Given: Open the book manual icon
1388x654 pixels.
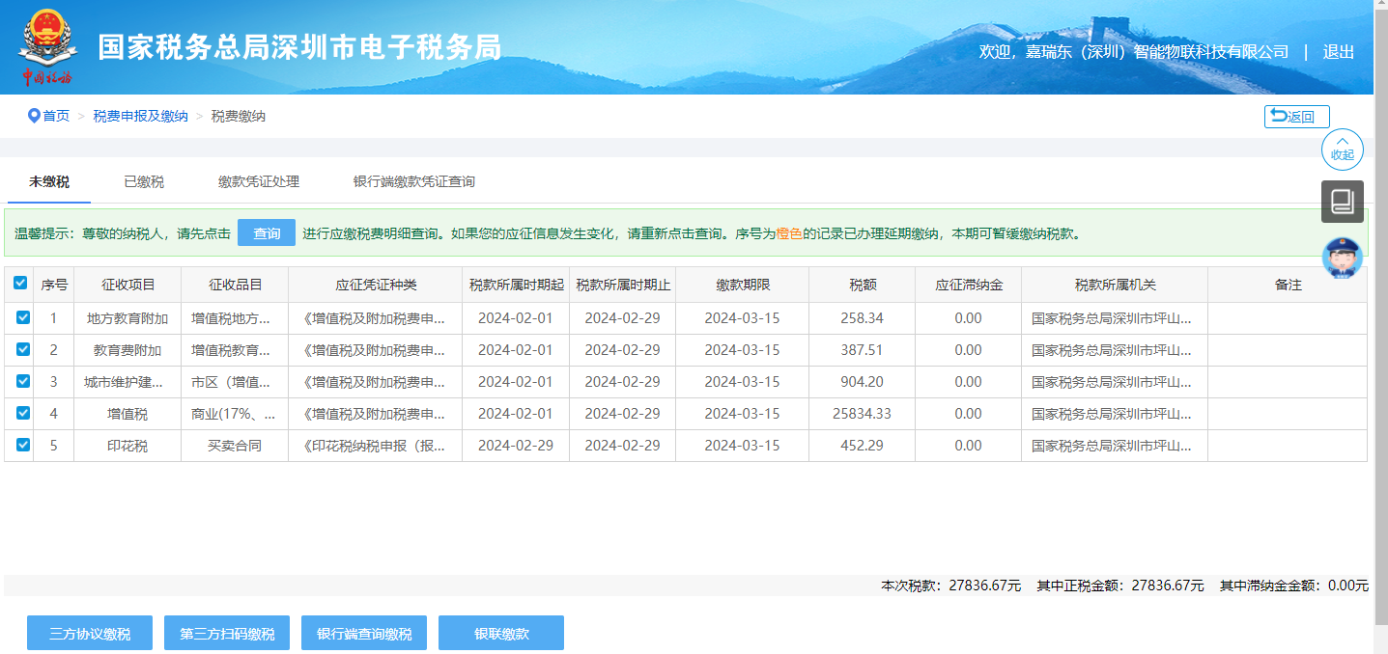Looking at the screenshot, I should [x=1342, y=202].
